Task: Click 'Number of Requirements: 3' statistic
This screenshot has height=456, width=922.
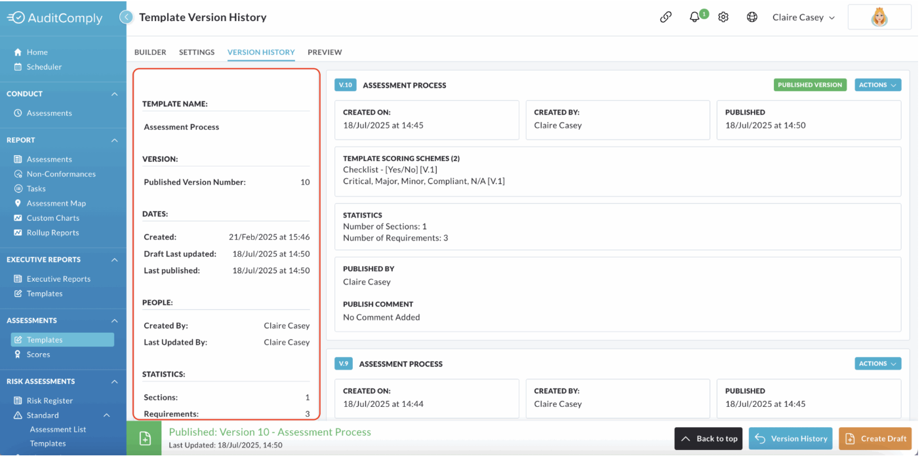Action: (395, 238)
